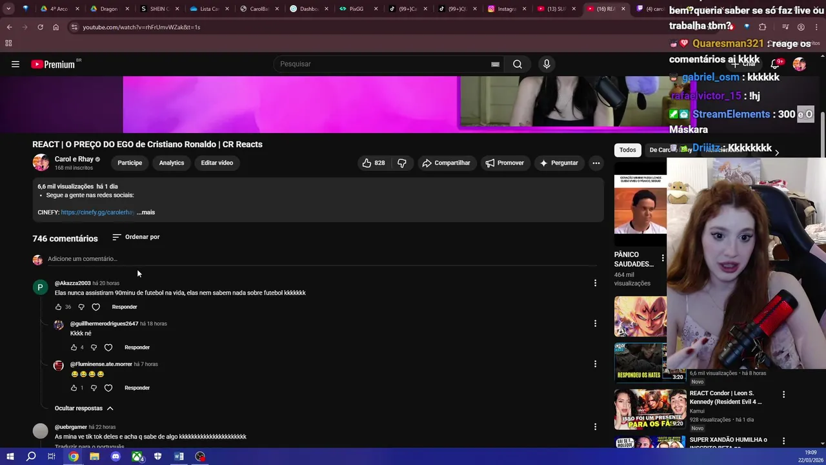Click Perguntar button
The image size is (826, 465).
(x=559, y=163)
